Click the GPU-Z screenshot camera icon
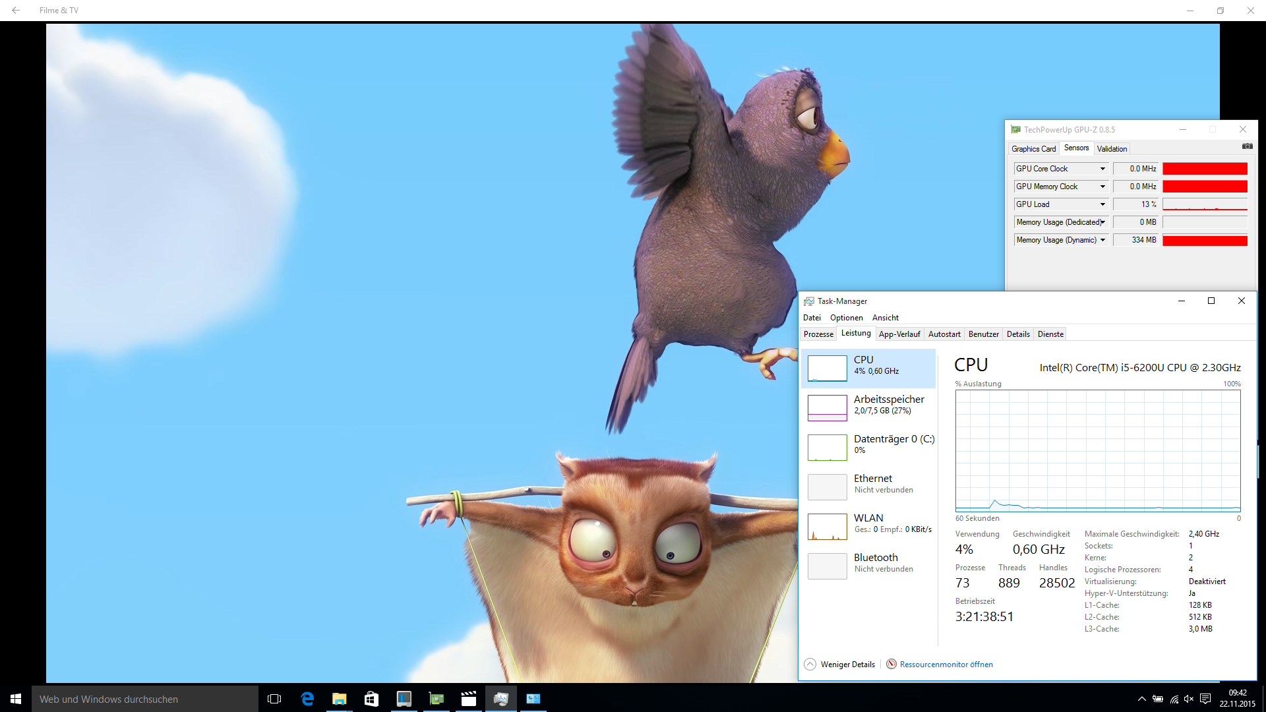Screen dimensions: 1266x712 [1247, 146]
